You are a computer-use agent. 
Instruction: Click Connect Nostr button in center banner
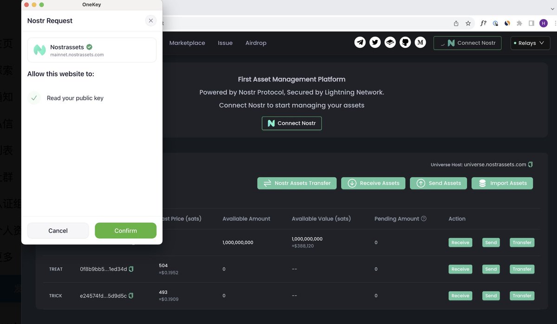point(292,123)
